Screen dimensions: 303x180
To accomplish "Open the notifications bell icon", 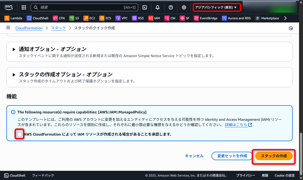I will click(x=158, y=7).
